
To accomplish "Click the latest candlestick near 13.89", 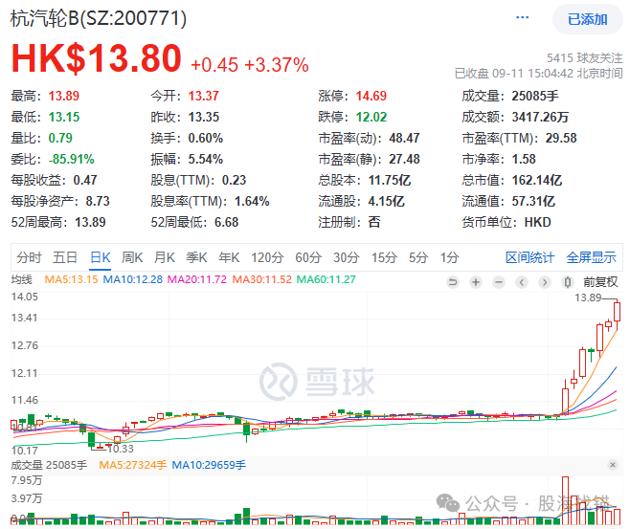I will 618,312.
